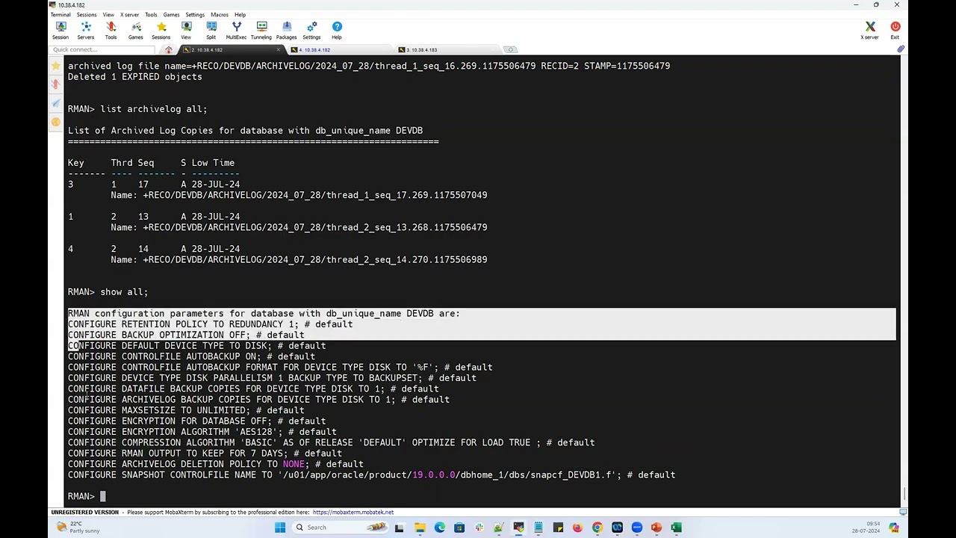The height and width of the screenshot is (538, 956).
Task: Click the RMAN prompt cursor line
Action: (x=87, y=496)
